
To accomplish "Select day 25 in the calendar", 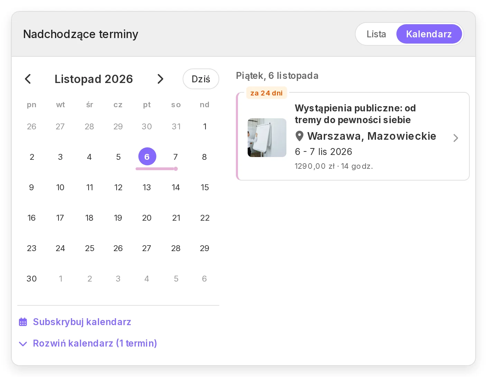I will pos(90,248).
